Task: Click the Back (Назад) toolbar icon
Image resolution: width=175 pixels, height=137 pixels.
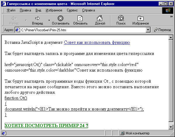Action: (x=14, y=18)
